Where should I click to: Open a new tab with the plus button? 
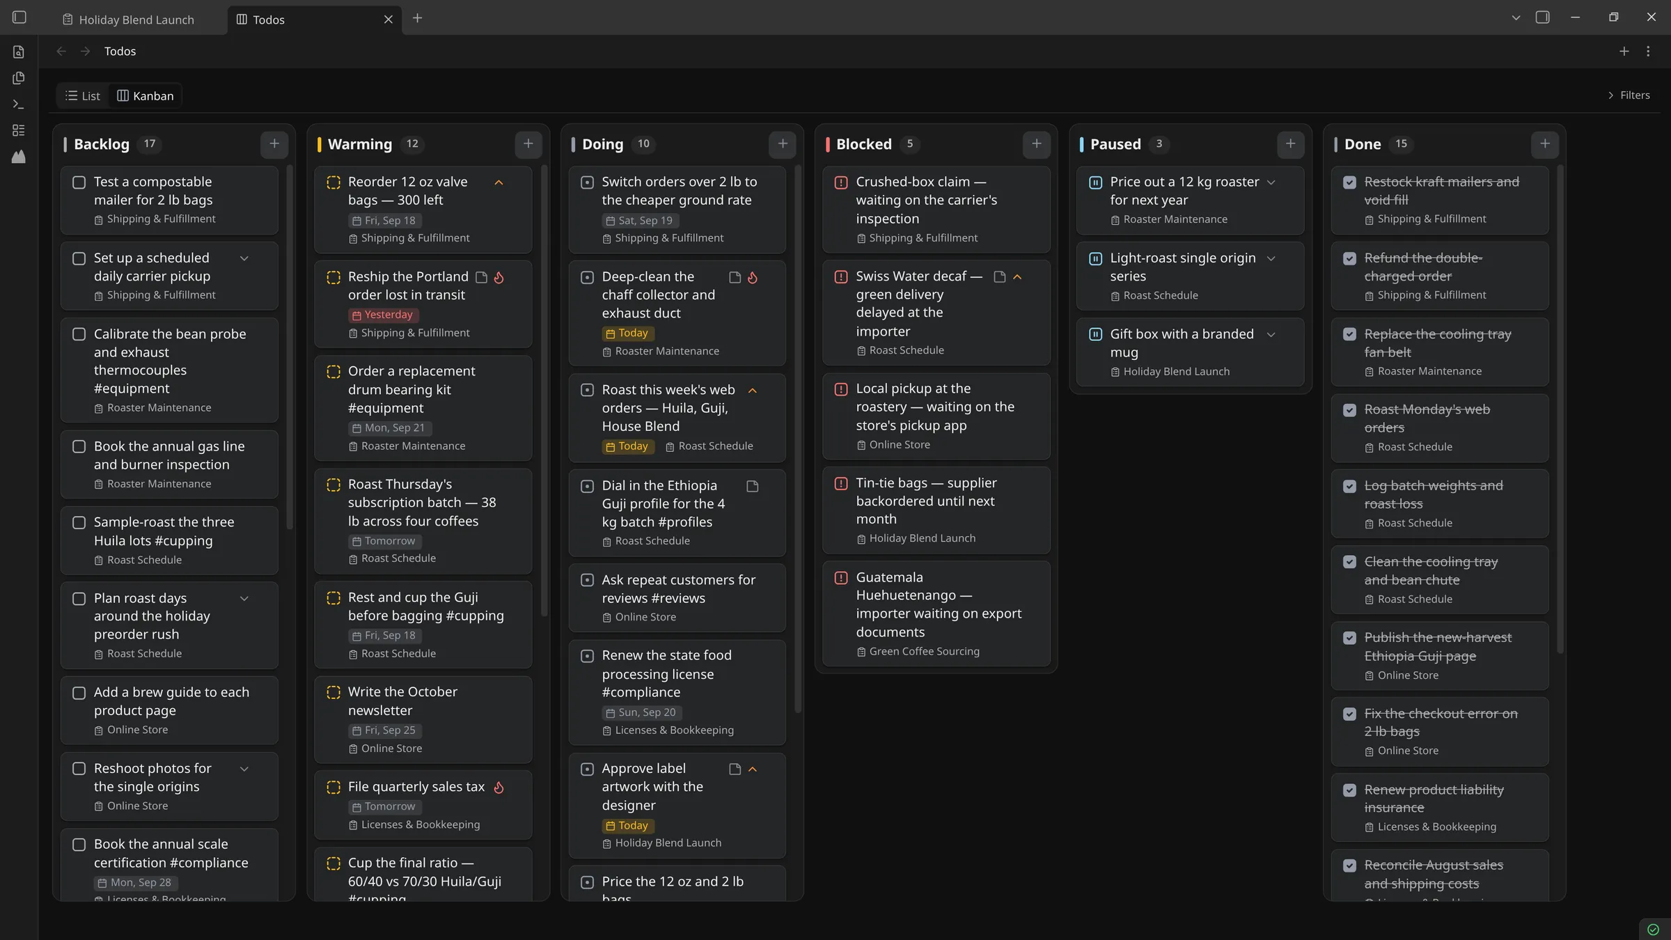point(417,19)
